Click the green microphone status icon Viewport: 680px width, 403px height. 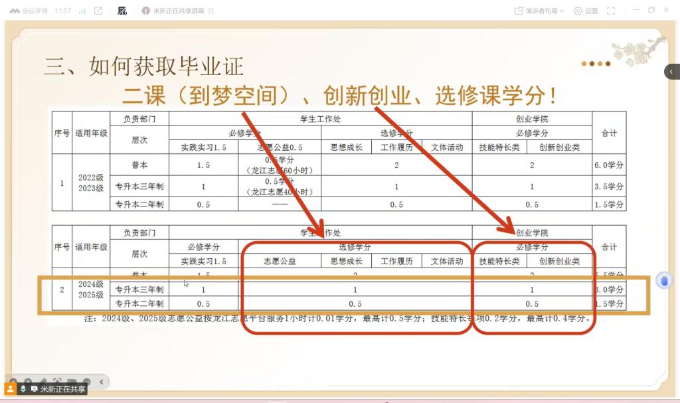[x=24, y=389]
